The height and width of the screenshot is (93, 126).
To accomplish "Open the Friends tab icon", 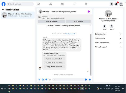I will 50,4.
